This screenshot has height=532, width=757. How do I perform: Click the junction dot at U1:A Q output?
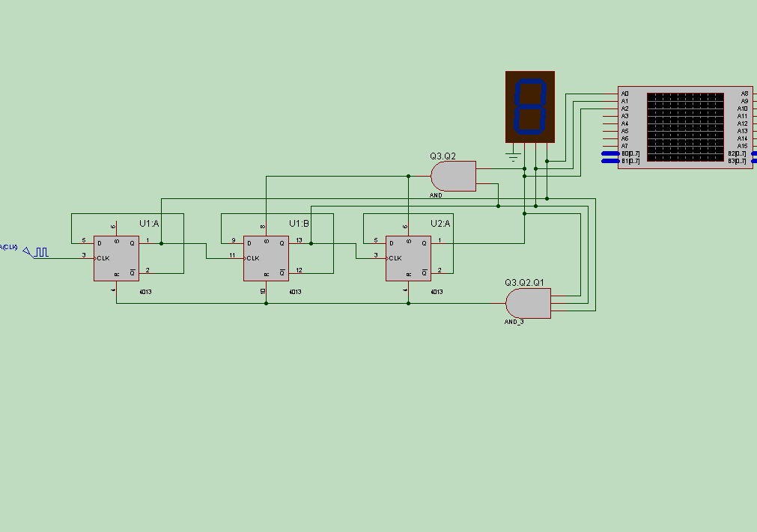click(x=161, y=244)
